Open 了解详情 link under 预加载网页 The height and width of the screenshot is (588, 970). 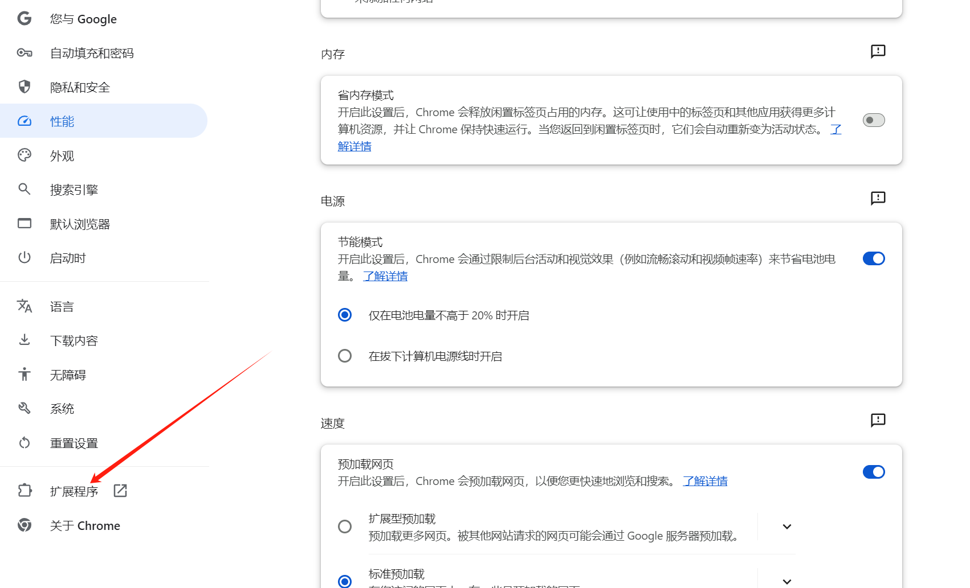click(705, 481)
